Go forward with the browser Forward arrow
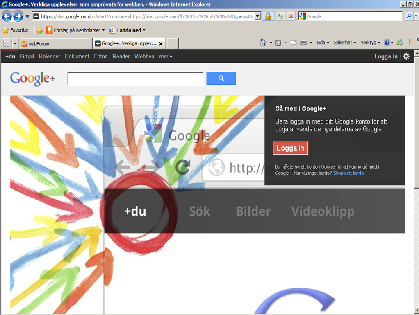This screenshot has height=315, width=419. (x=18, y=16)
